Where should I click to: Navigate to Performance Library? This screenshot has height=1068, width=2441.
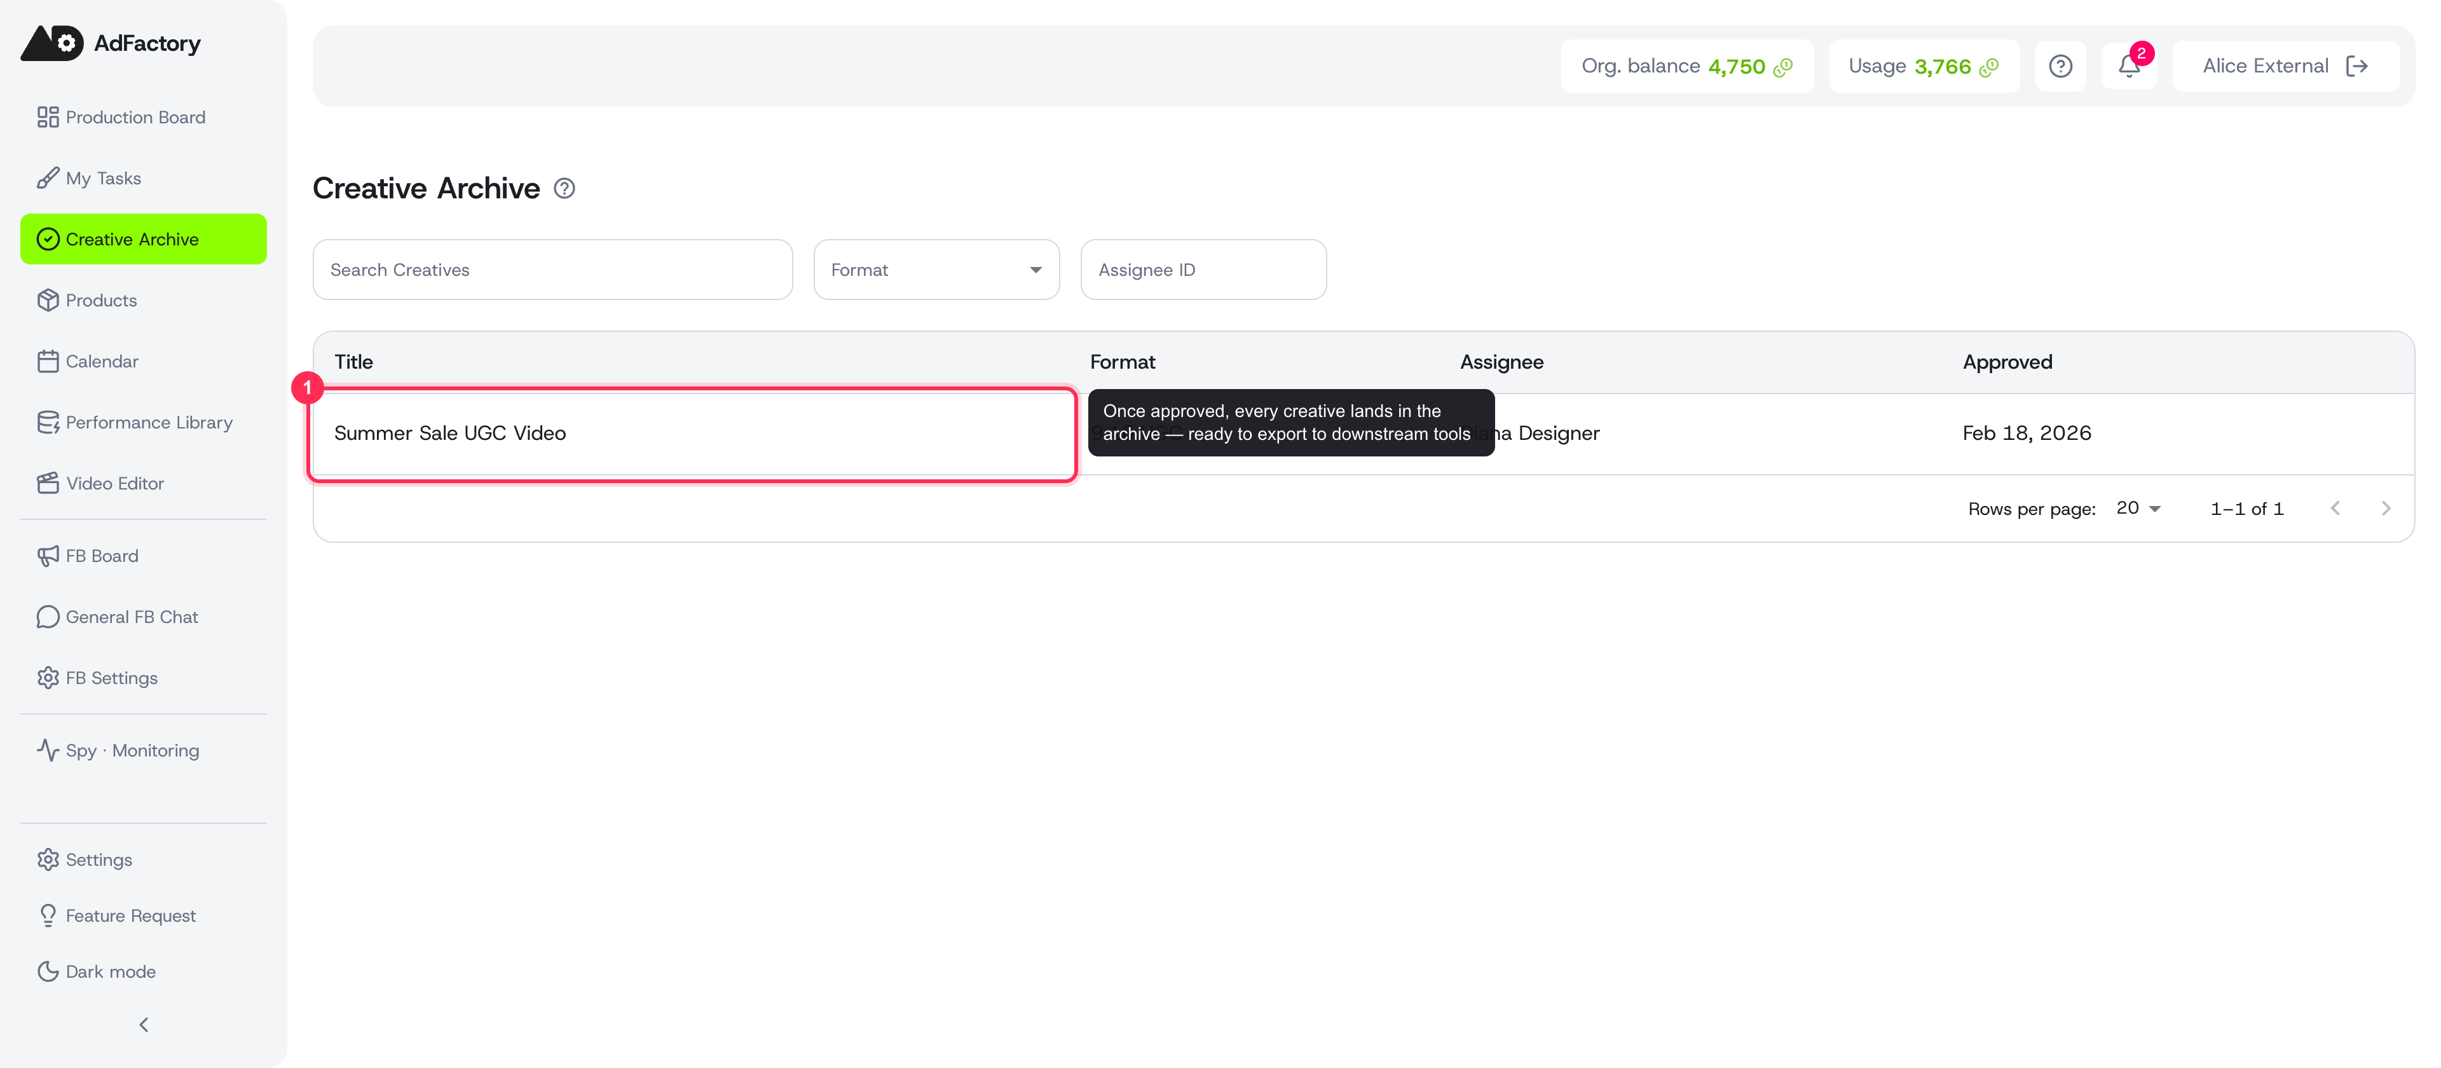click(x=143, y=423)
